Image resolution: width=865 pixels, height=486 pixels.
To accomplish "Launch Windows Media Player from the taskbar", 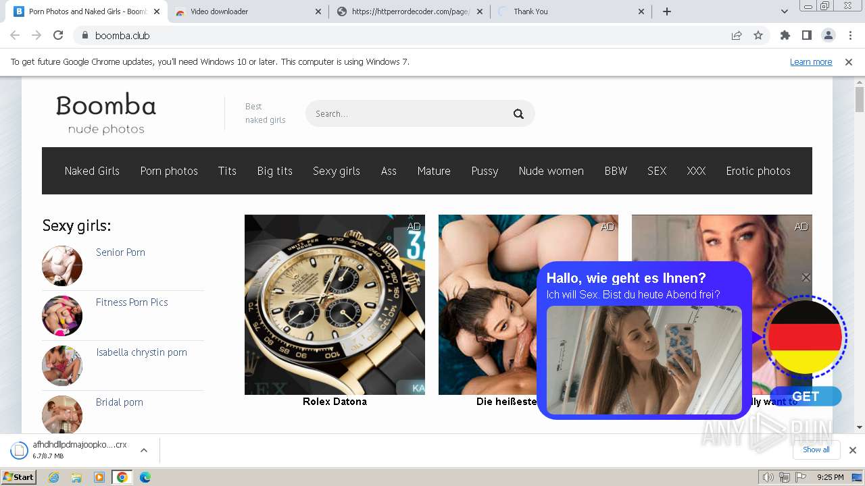I will pyautogui.click(x=99, y=477).
